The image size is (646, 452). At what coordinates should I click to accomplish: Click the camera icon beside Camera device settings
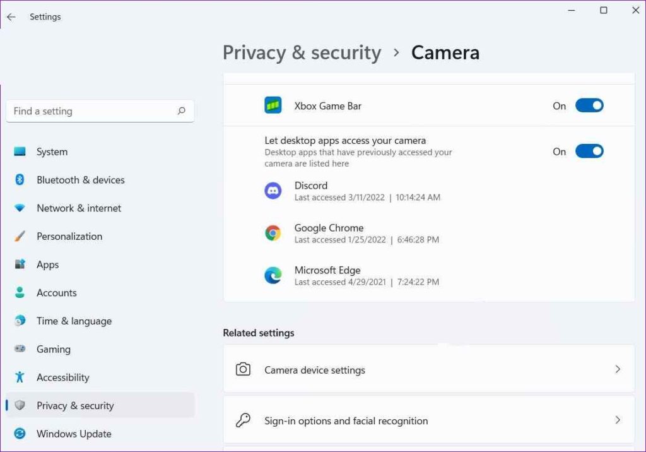(x=243, y=369)
